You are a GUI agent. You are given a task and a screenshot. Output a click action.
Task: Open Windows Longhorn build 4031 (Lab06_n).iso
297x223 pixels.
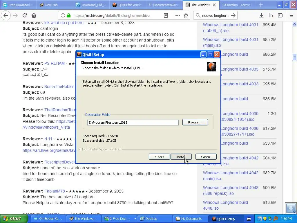[x=231, y=28]
